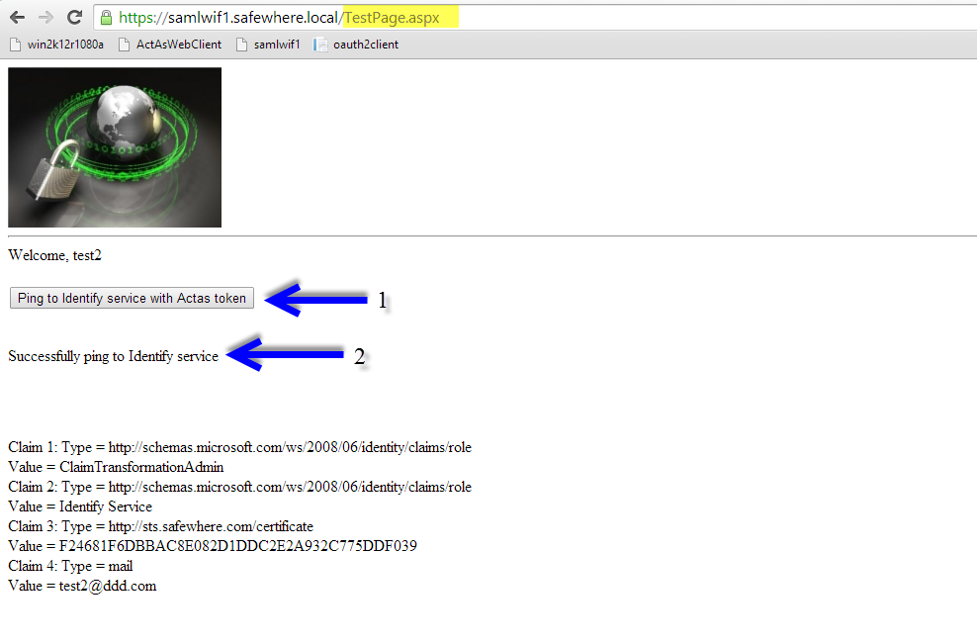Reload the page with the refresh icon
The width and height of the screenshot is (977, 644).
tap(72, 16)
